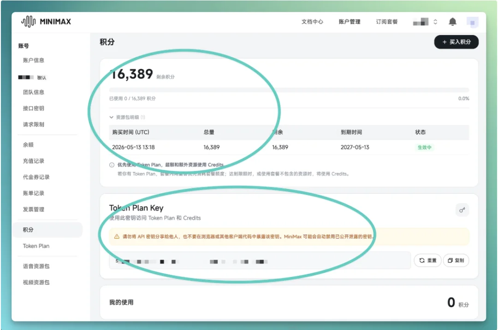498x330 pixels.
Task: Click the 0.0% usage percentage
Action: [463, 99]
